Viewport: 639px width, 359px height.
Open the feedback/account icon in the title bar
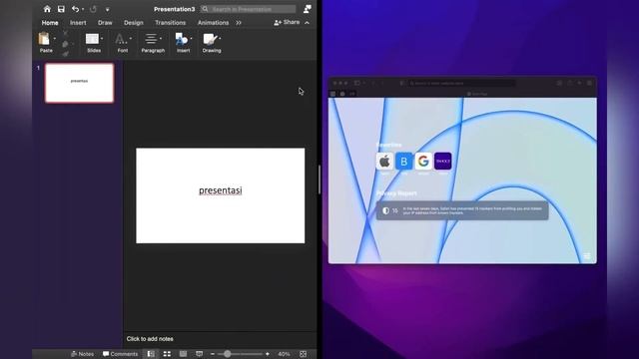pos(308,9)
